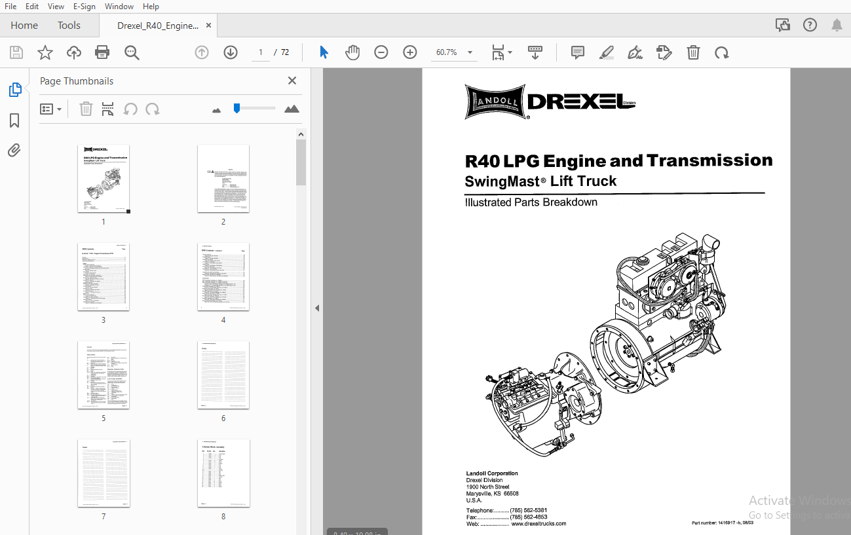This screenshot has width=851, height=535.
Task: Select page 8 thumbnail
Action: pos(223,473)
